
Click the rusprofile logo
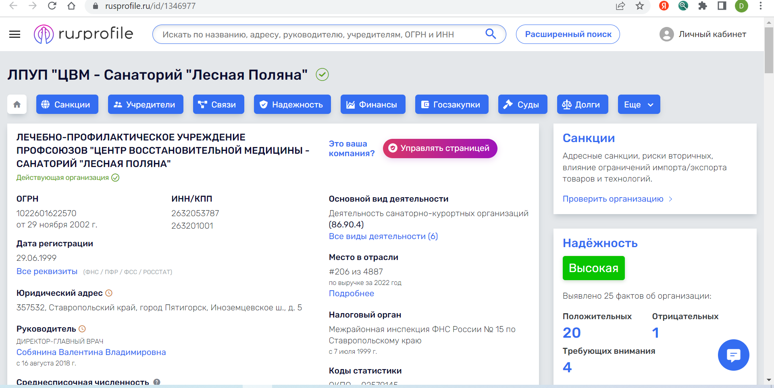[x=83, y=34]
